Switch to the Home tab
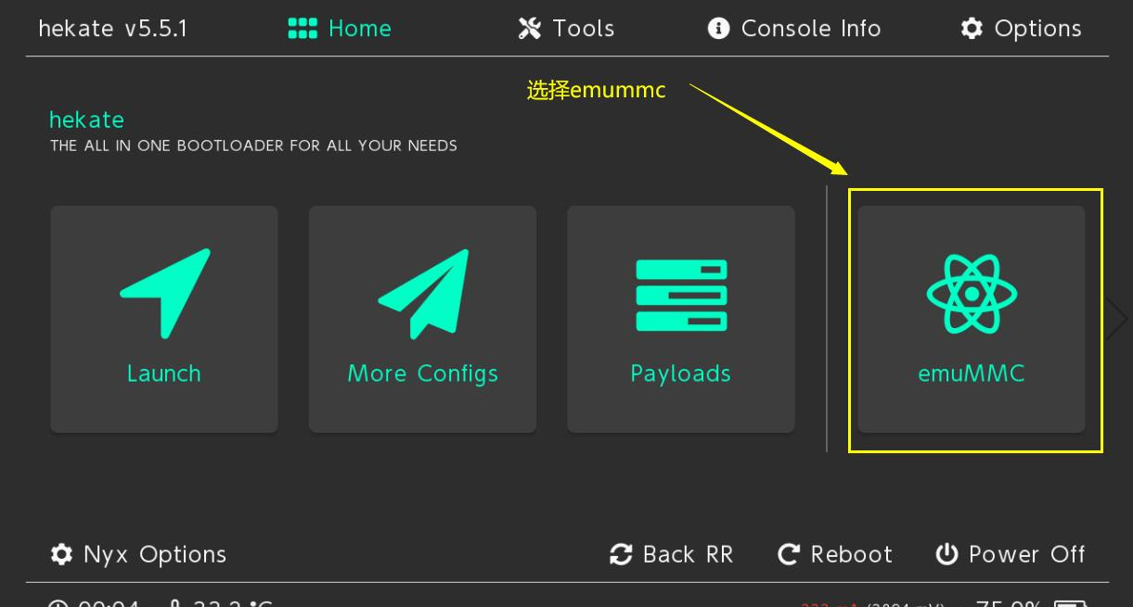Screen dimensions: 1133x607 click(x=340, y=29)
